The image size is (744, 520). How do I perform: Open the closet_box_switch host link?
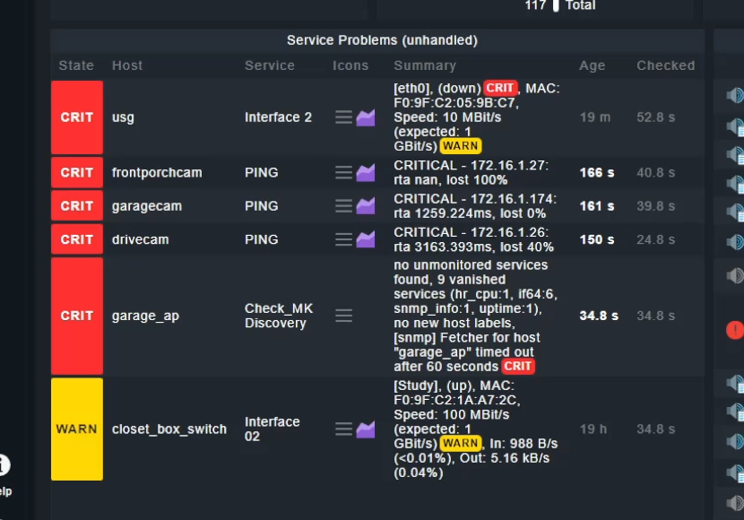pyautogui.click(x=169, y=429)
